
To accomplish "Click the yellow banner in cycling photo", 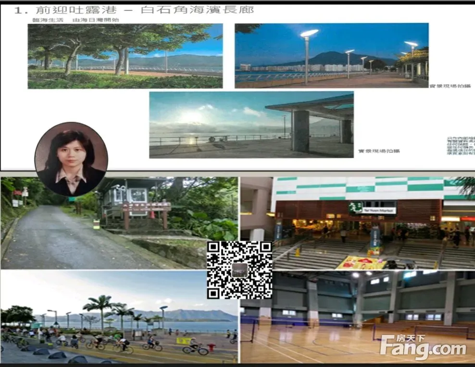I will tap(184, 341).
